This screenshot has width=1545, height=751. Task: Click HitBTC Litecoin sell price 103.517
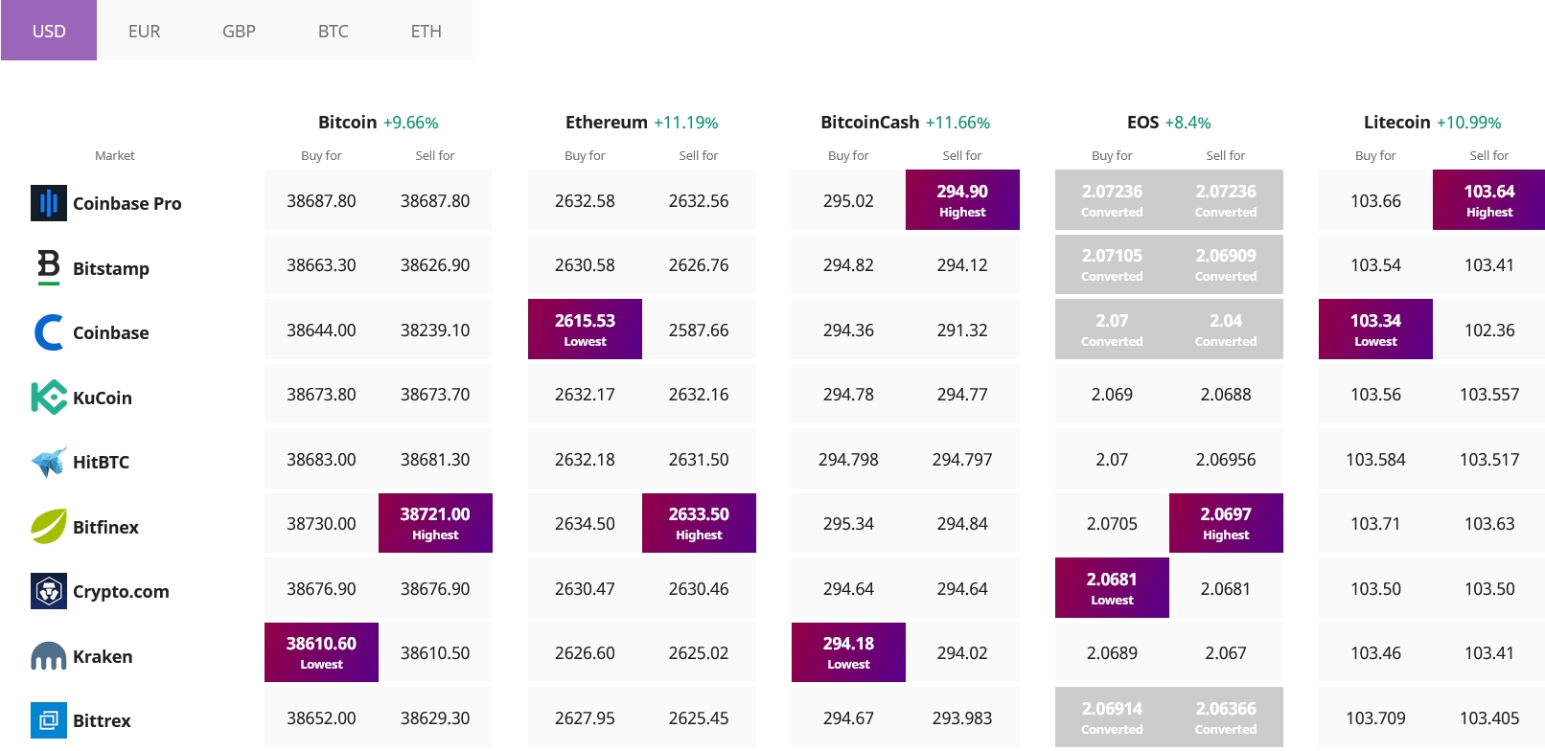click(1489, 460)
